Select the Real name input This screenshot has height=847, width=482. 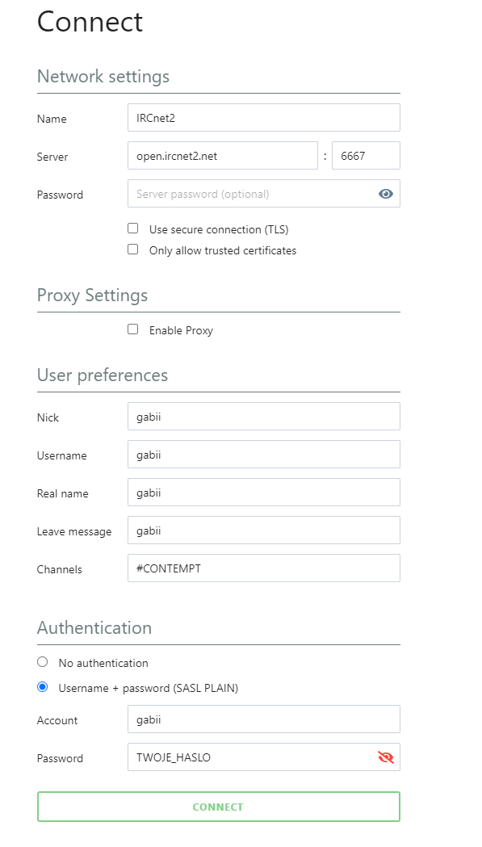(x=264, y=492)
